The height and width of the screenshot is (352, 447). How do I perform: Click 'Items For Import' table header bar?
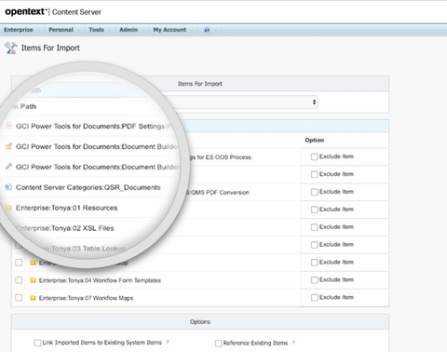[x=200, y=84]
